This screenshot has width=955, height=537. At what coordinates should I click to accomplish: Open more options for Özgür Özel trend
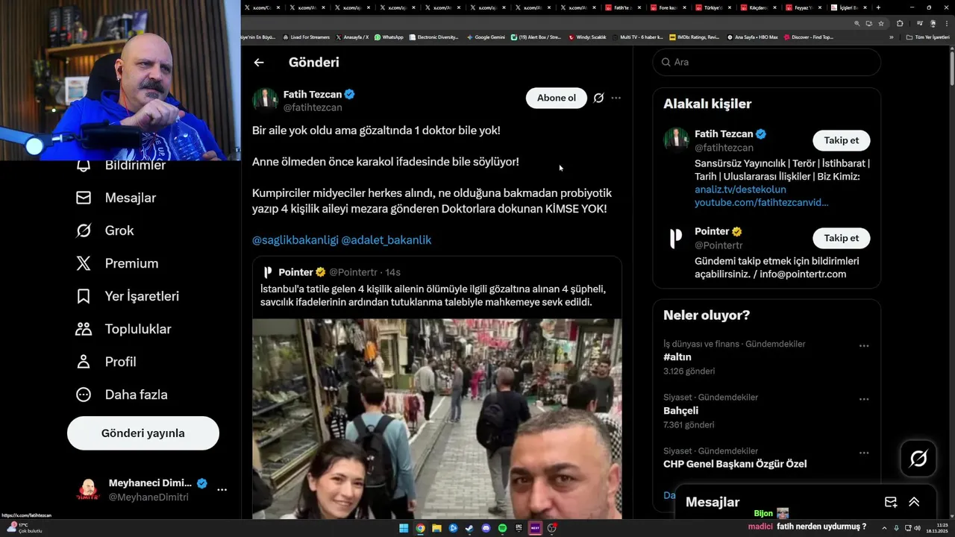point(864,453)
